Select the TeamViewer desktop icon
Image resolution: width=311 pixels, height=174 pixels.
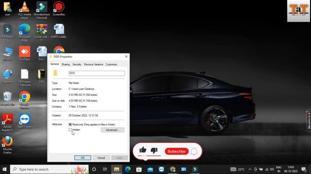(x=25, y=121)
